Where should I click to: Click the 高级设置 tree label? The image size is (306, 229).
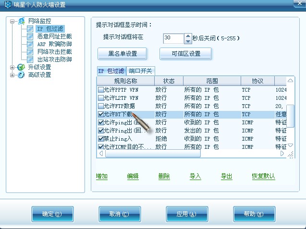pos(39,75)
